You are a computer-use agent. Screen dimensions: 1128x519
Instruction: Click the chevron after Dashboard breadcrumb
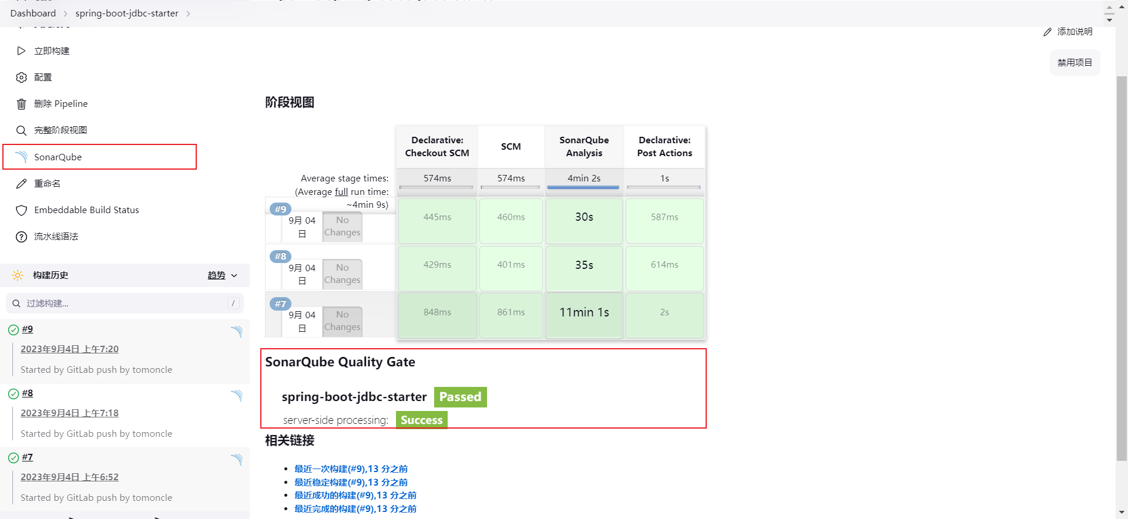pos(65,14)
